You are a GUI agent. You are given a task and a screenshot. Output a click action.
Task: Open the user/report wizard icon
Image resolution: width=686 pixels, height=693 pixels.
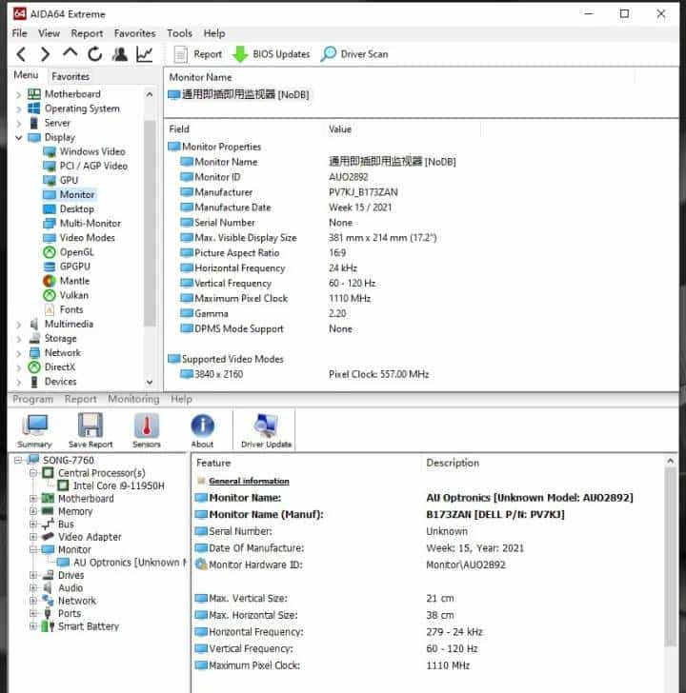(x=119, y=54)
